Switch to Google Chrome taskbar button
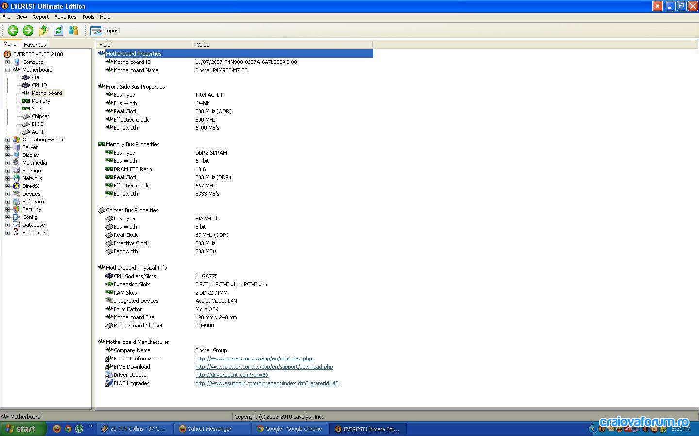 tap(290, 429)
